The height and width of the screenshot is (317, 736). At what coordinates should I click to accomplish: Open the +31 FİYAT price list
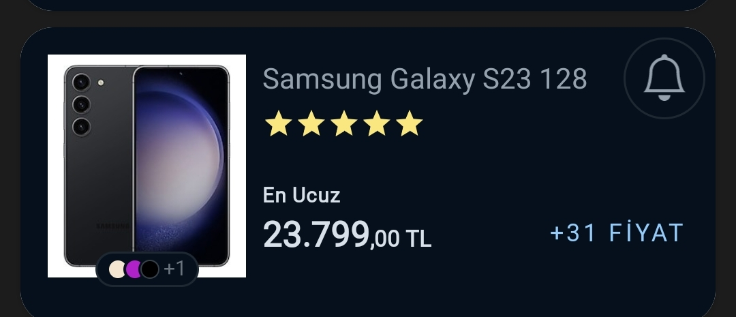617,233
